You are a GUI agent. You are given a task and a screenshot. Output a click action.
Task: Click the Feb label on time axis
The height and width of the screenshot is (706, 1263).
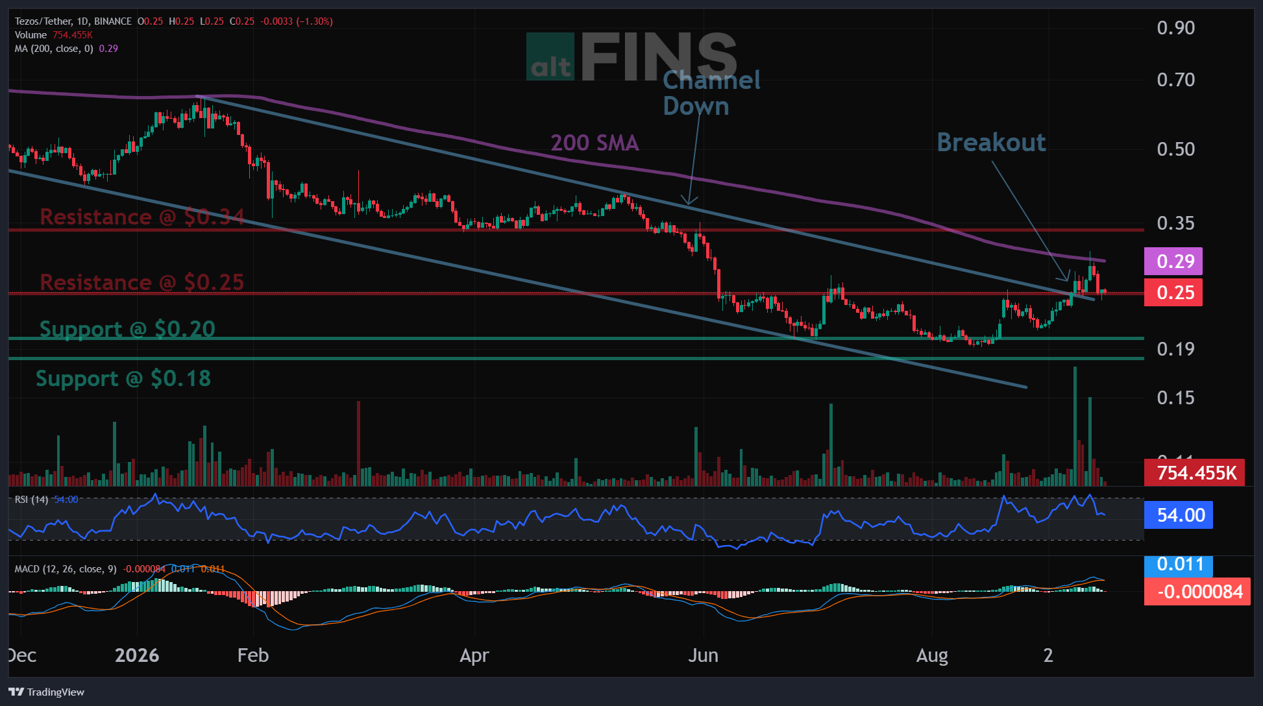[x=253, y=655]
